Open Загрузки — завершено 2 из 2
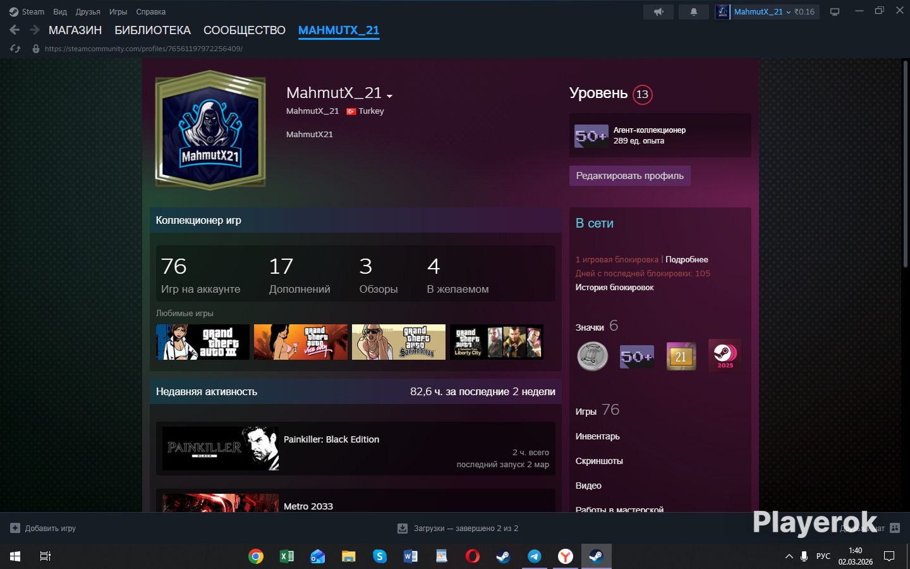 [x=466, y=528]
